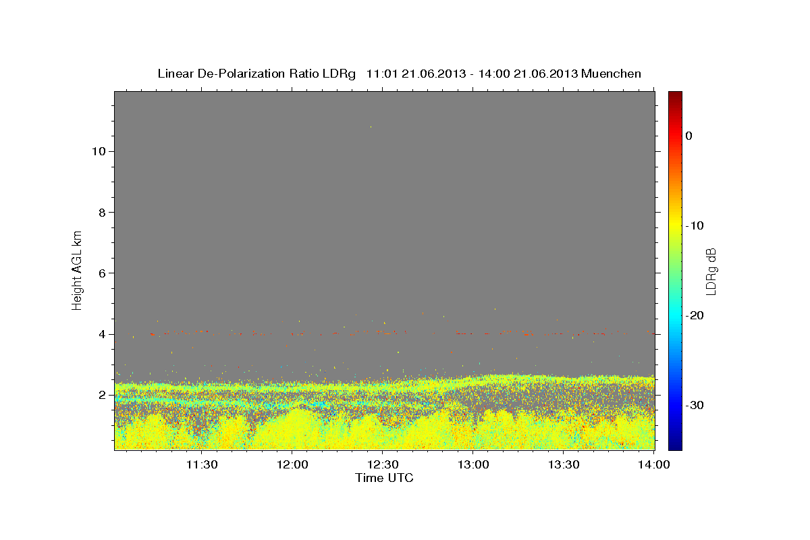
Task: Click the green middle section of the colorbar
Action: tap(675, 270)
